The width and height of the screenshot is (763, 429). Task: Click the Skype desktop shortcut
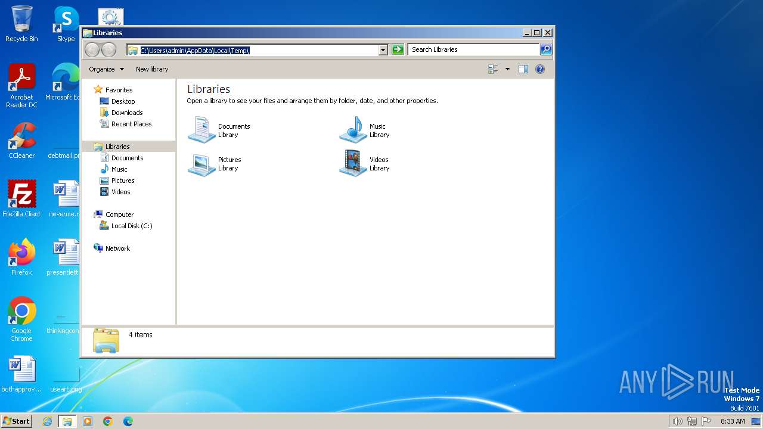66,24
